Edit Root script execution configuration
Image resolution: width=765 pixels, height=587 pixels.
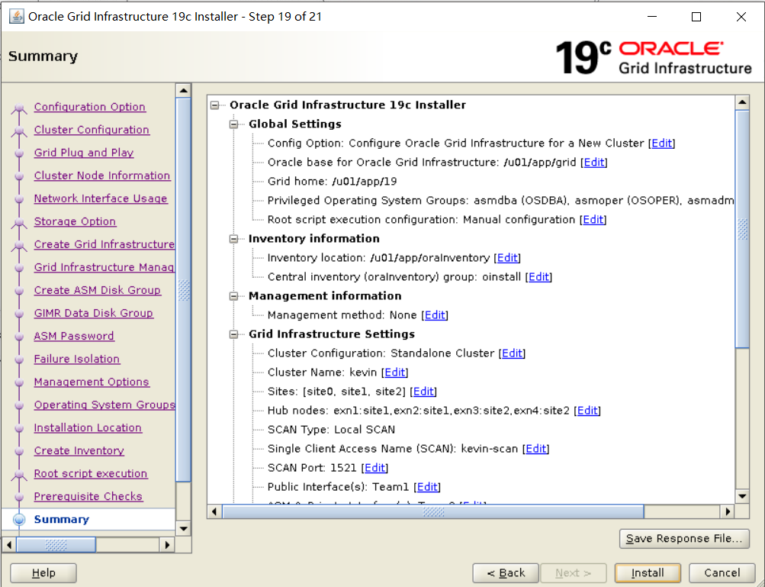tap(593, 220)
